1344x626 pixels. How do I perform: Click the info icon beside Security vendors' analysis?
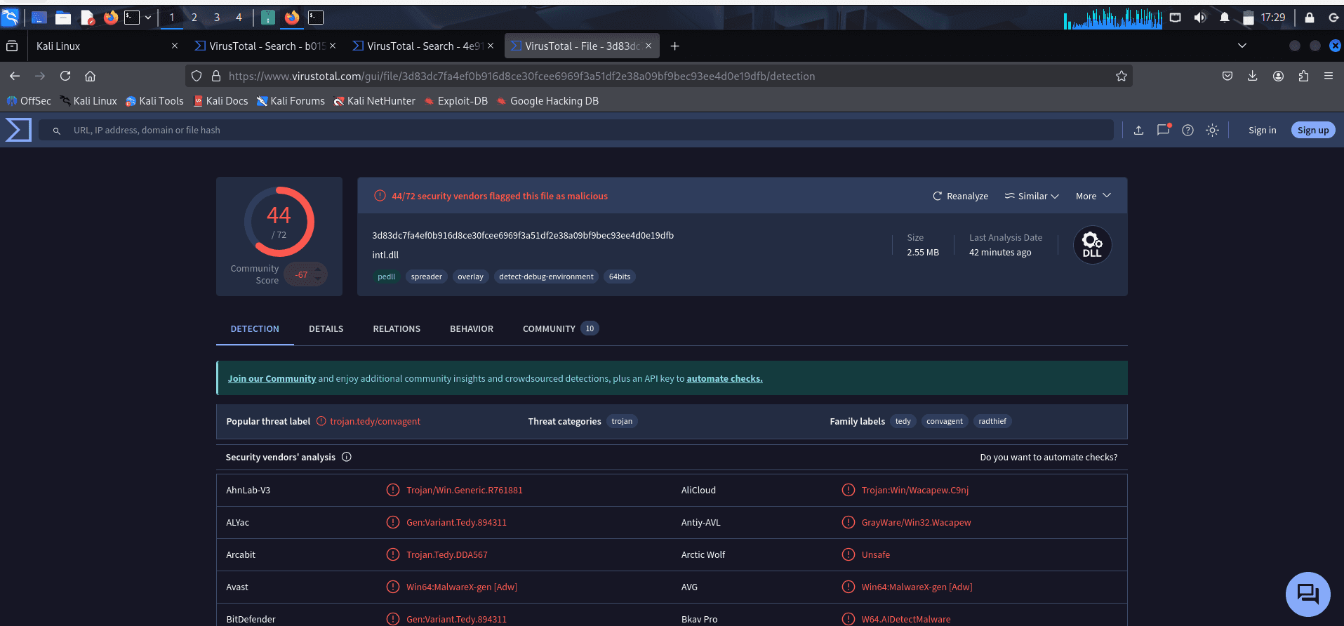(x=347, y=457)
